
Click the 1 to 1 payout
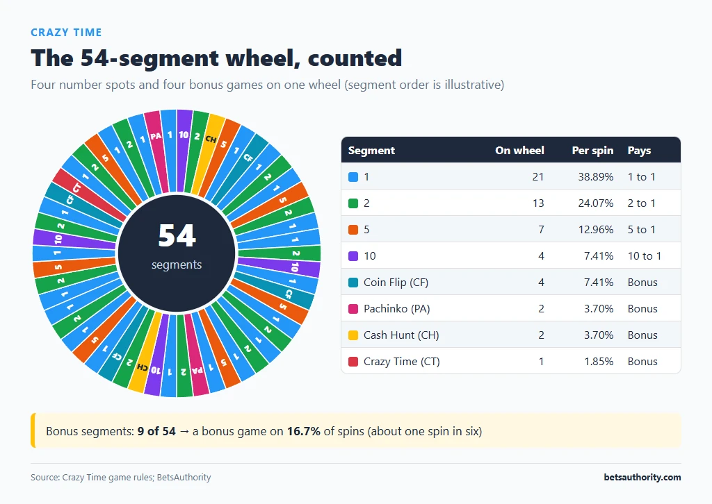pyautogui.click(x=642, y=177)
